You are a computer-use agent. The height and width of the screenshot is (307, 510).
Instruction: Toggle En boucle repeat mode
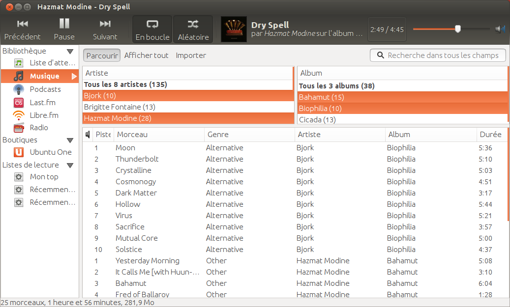coord(152,29)
